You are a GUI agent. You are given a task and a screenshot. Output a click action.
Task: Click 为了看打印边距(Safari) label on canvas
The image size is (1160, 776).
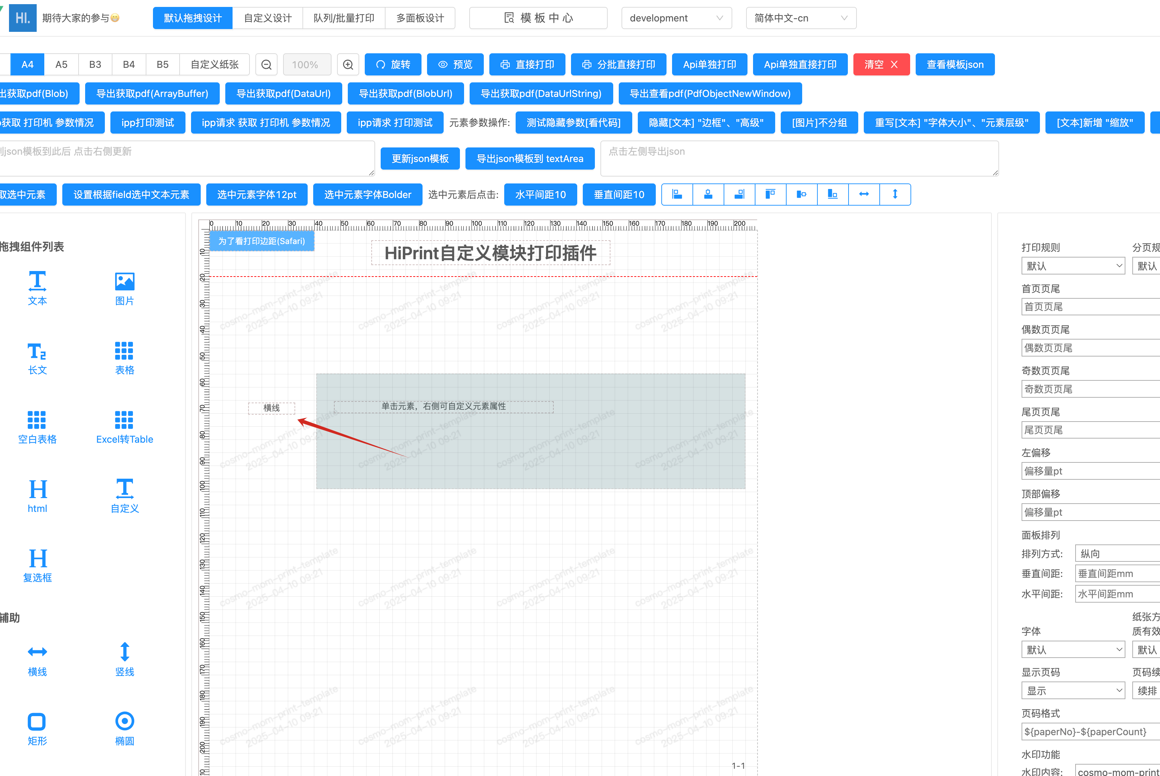tap(262, 241)
